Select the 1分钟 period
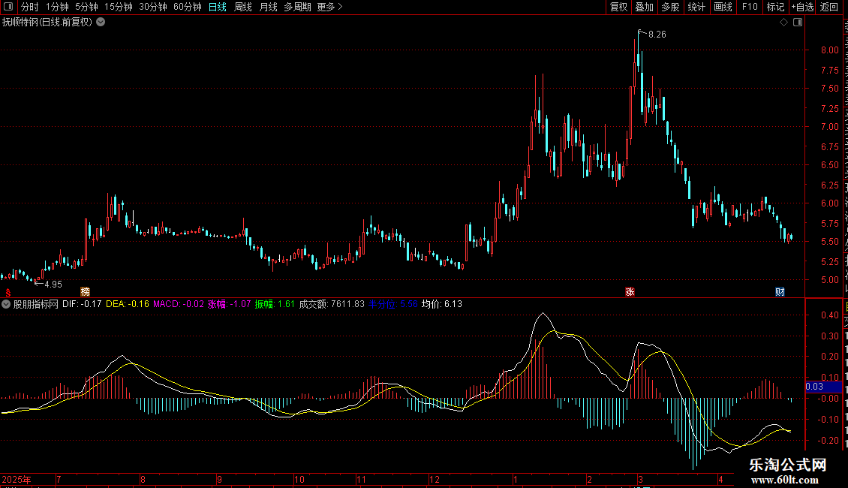 [57, 7]
